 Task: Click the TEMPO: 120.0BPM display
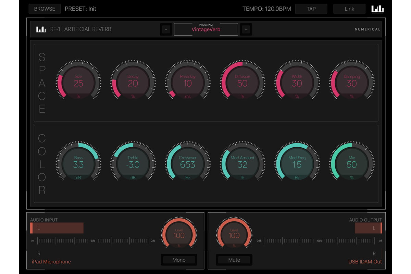tap(267, 9)
